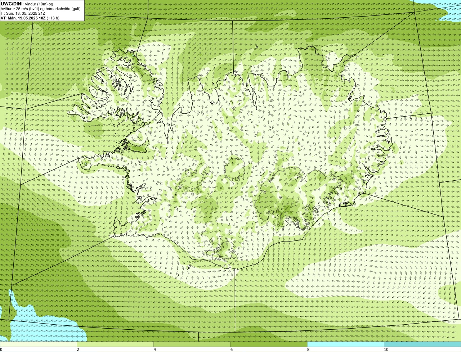Click the '8' label under the color scale

[308, 349]
